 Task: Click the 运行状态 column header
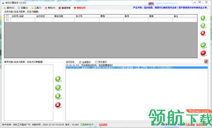coord(40,16)
